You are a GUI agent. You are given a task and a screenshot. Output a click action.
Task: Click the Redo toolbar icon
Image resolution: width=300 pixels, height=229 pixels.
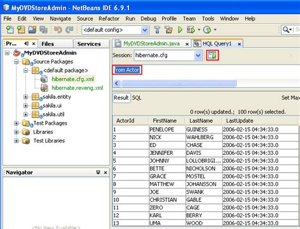pyautogui.click(x=69, y=30)
